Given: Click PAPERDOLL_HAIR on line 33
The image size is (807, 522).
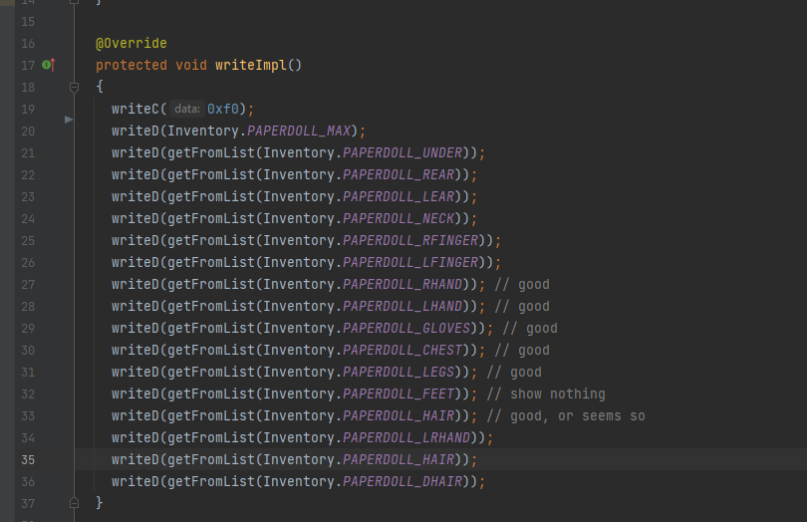Looking at the screenshot, I should click(399, 416).
